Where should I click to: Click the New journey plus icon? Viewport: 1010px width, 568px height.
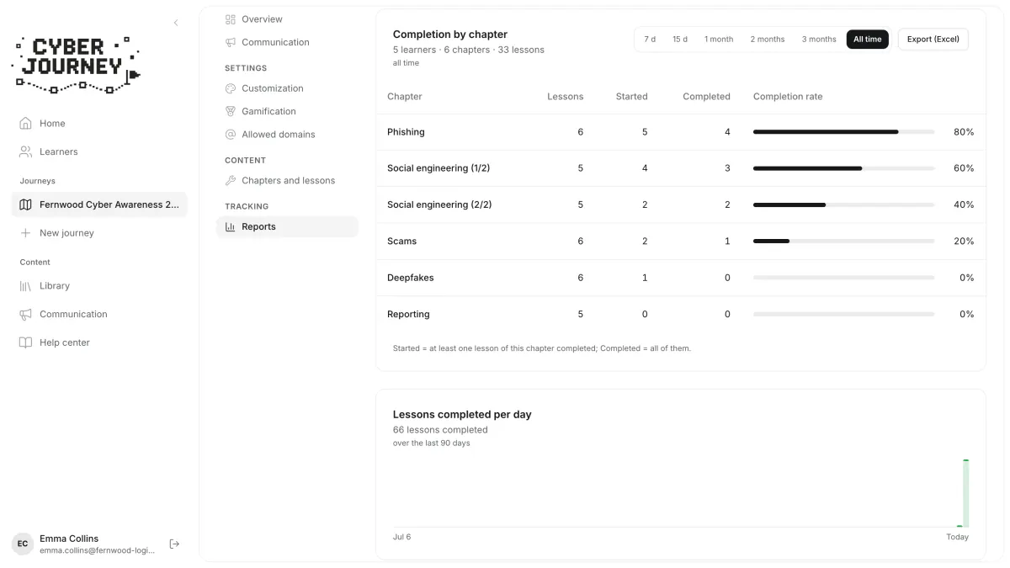(x=26, y=233)
